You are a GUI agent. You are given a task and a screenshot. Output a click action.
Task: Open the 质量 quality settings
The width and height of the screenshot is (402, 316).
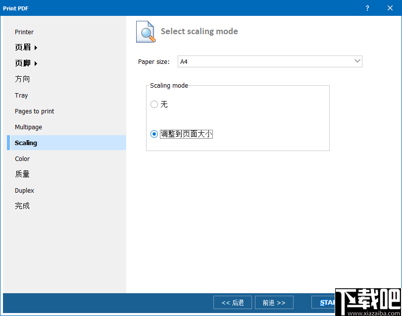(22, 174)
